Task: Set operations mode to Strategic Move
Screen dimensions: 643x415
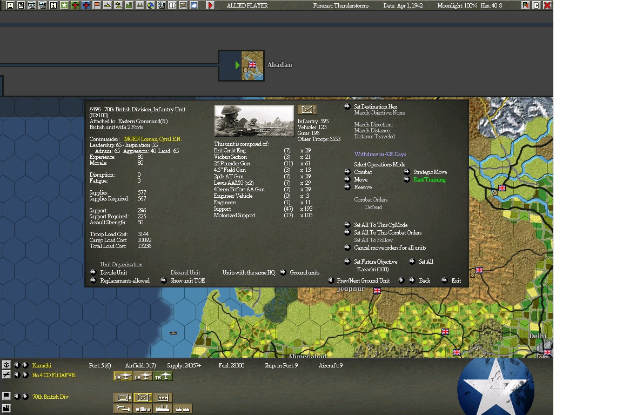Action: (x=407, y=172)
